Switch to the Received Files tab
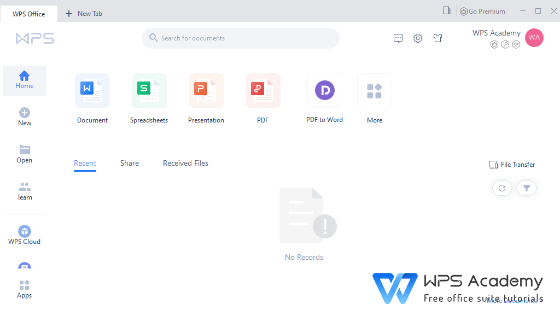Screen dimensions: 560x315 pos(185,163)
